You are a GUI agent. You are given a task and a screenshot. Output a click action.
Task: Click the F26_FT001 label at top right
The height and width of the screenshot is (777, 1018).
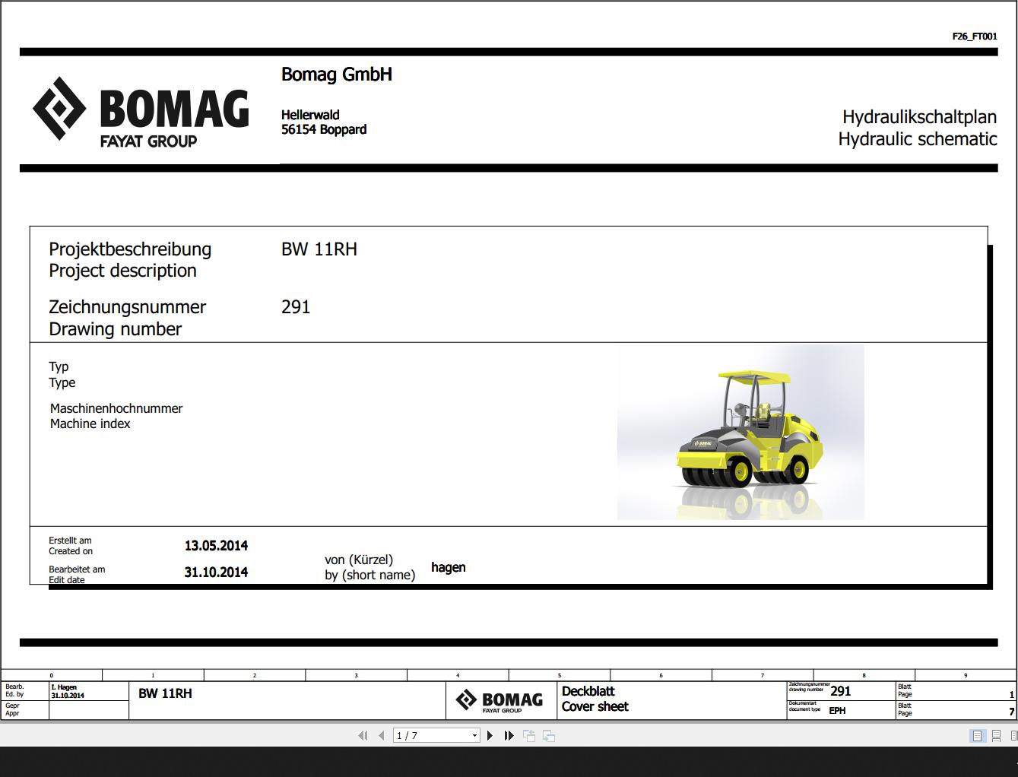974,36
